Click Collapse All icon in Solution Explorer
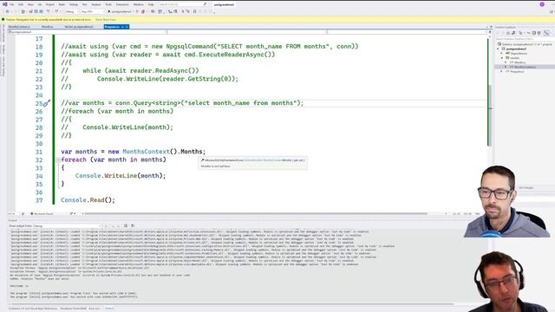 (x=534, y=33)
